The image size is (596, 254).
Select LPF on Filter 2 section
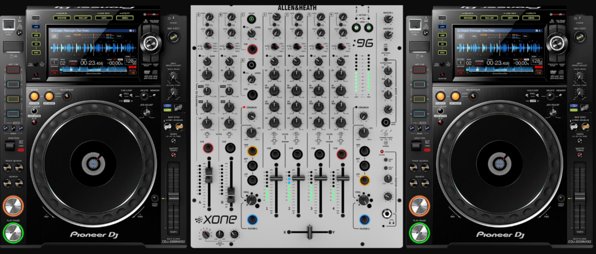[364, 181]
